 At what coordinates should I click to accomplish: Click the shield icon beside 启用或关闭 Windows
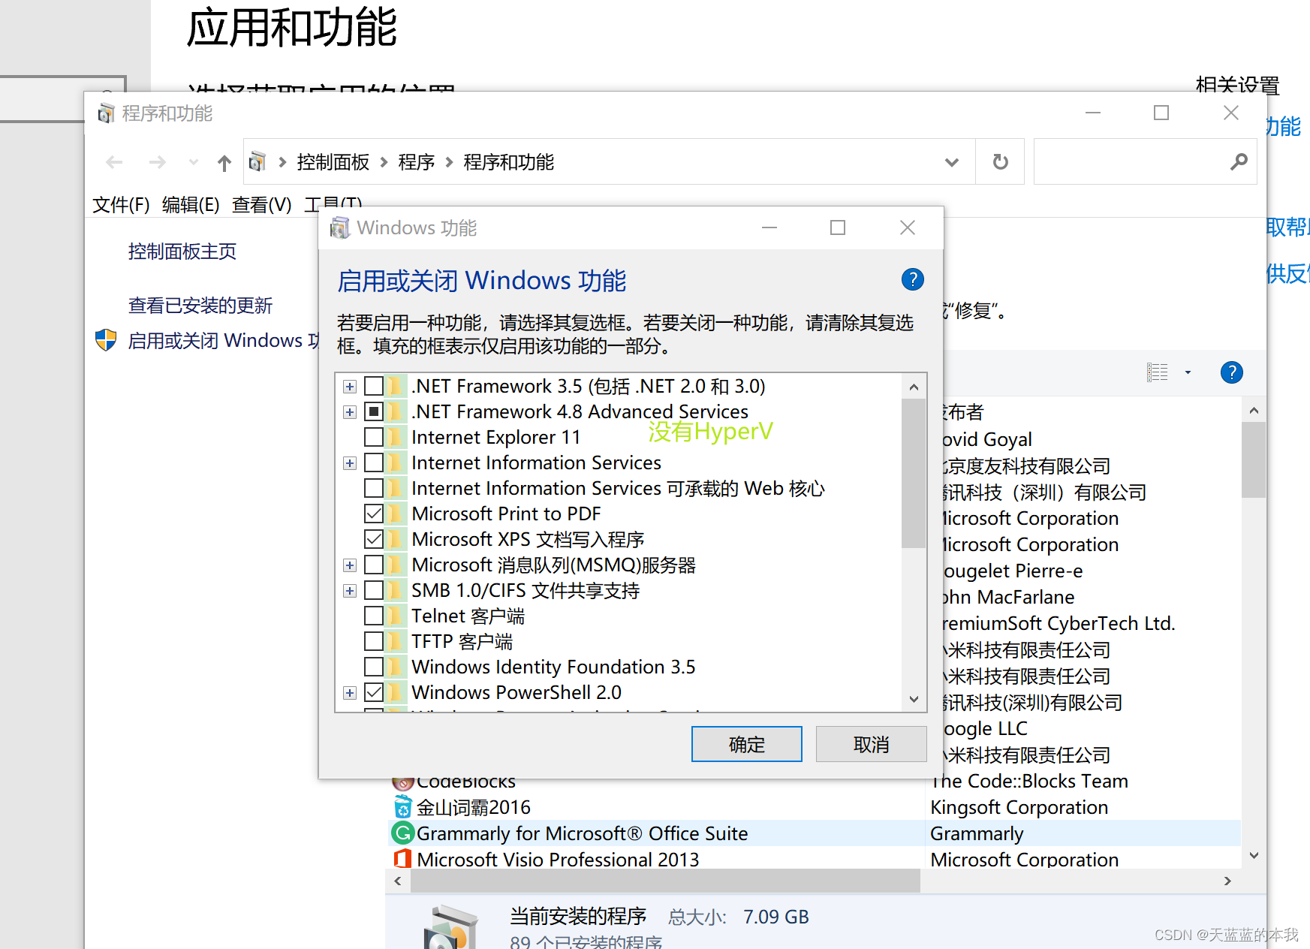point(106,340)
